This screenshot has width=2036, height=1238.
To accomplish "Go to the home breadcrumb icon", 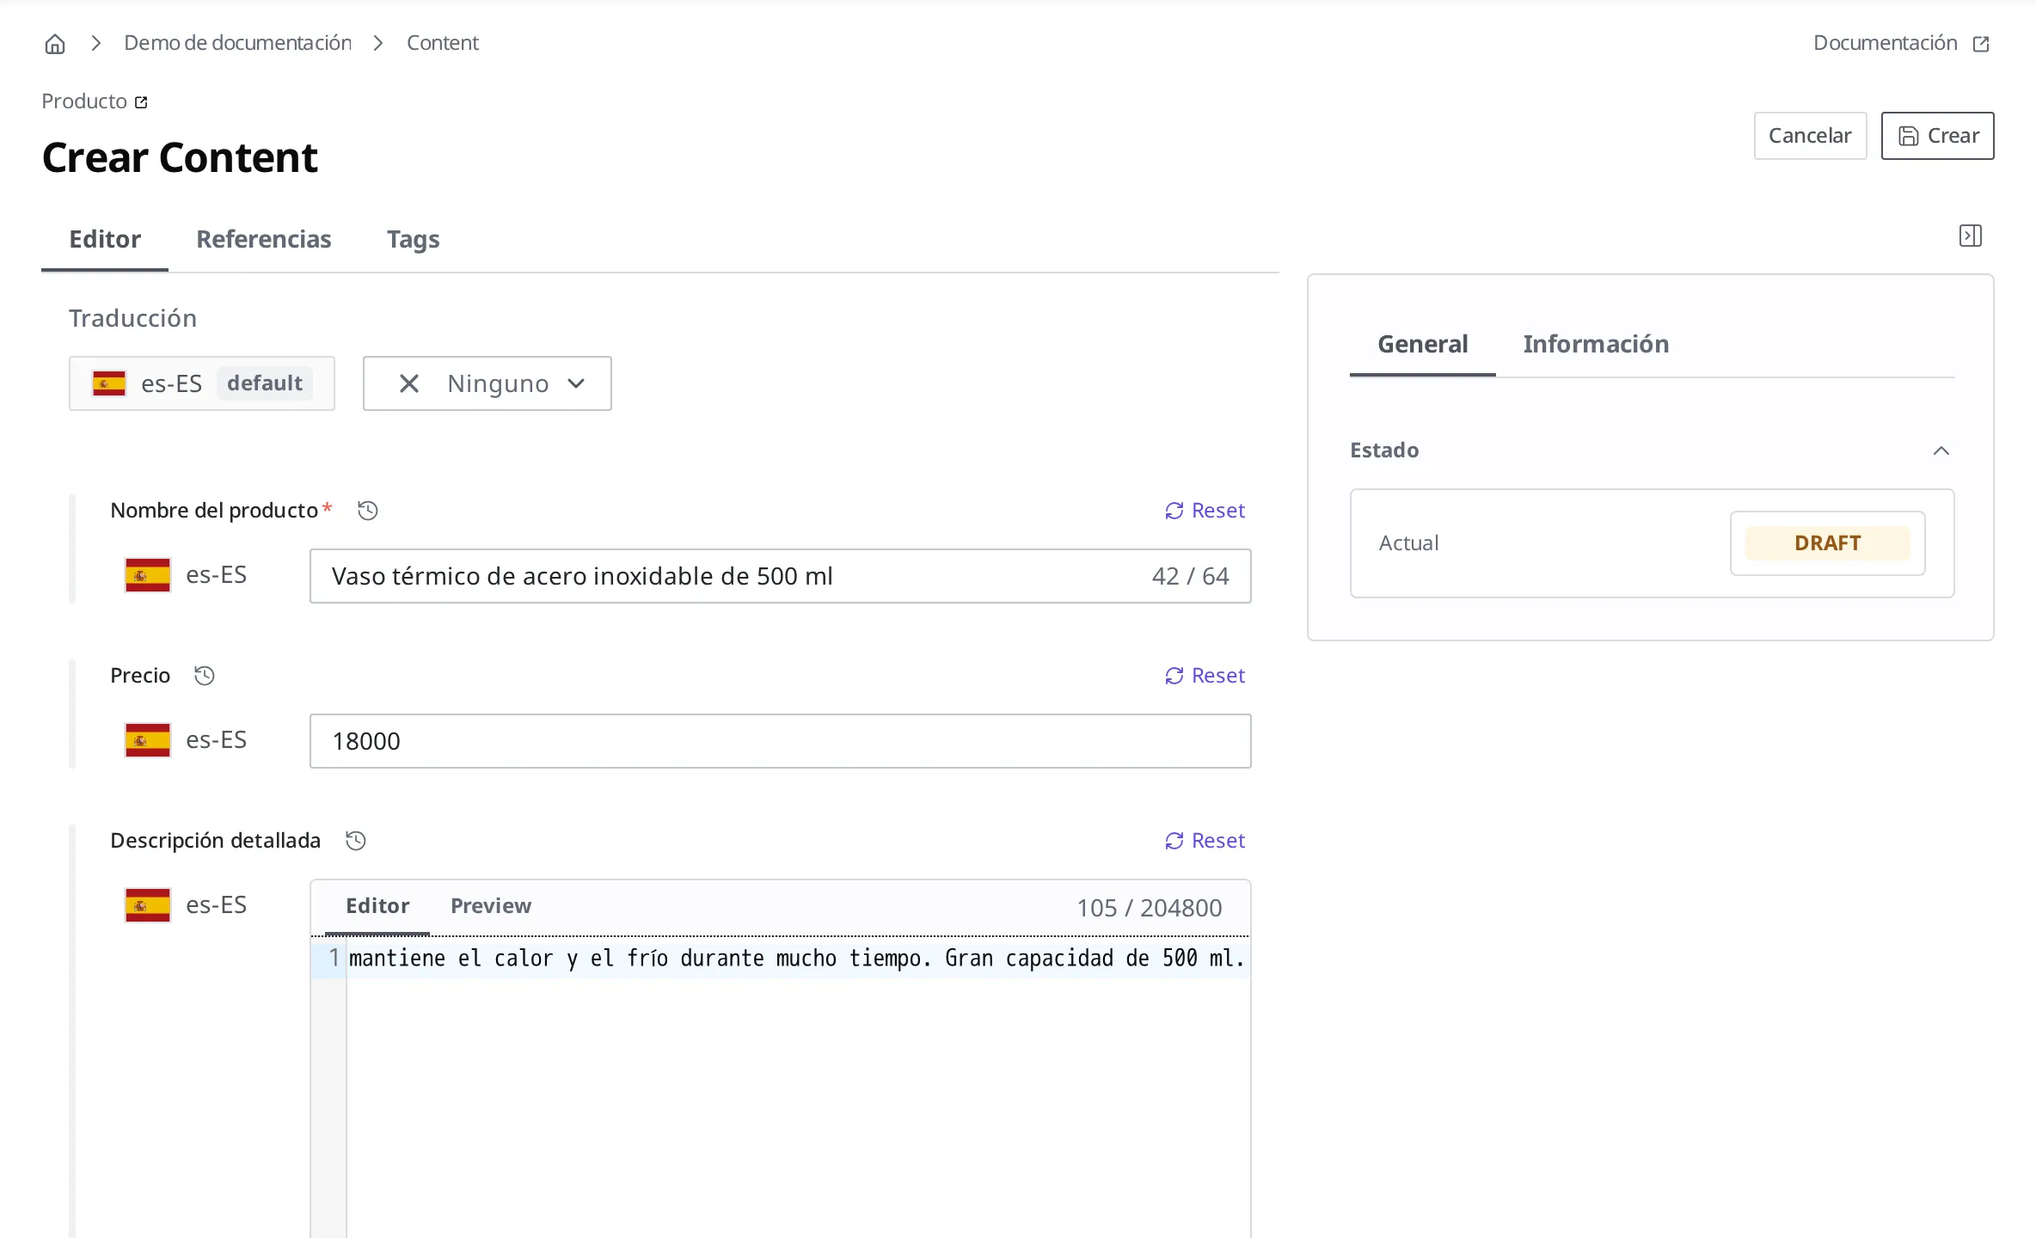I will 55,44.
